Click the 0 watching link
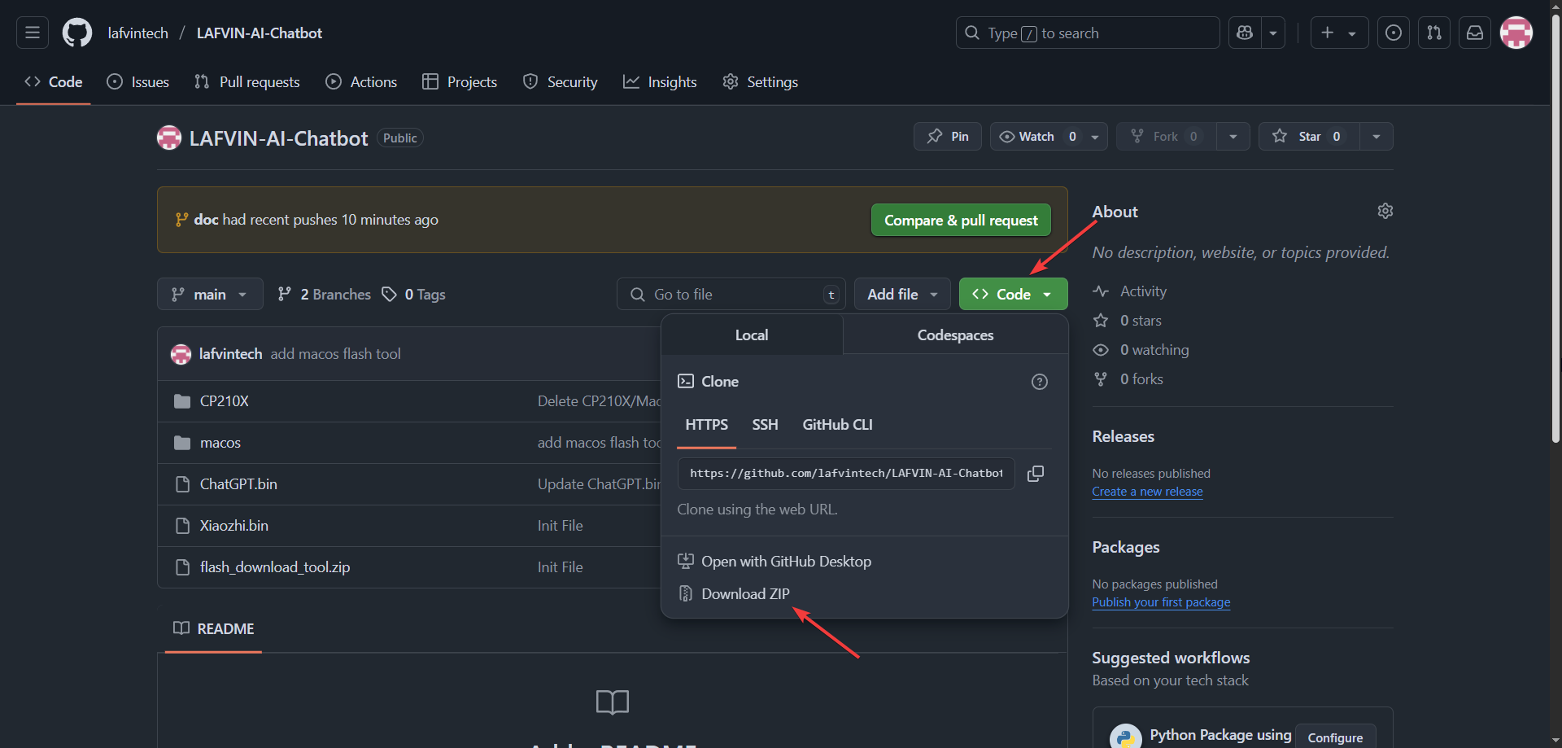1562x748 pixels. (1141, 350)
